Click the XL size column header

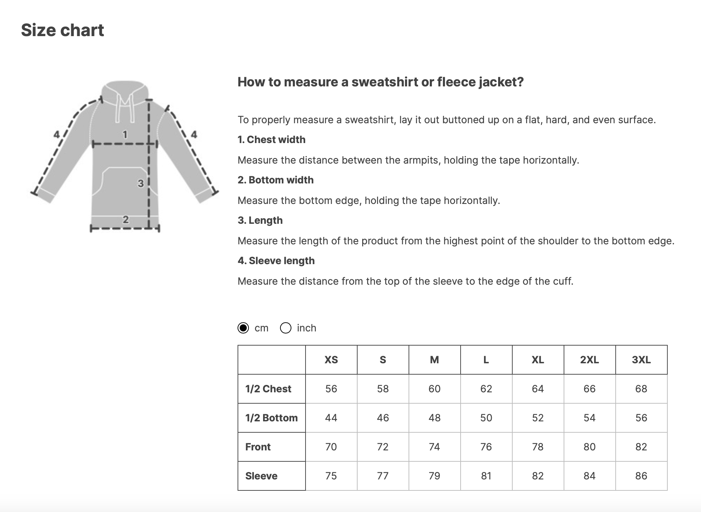click(x=538, y=360)
